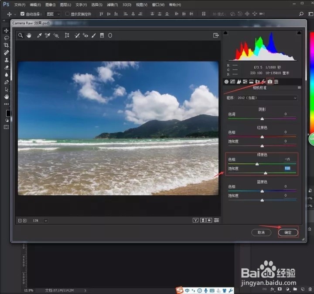Click the 阴影 色调 slider handle
Image resolution: width=314 pixels, height=294 pixels.
262,119
